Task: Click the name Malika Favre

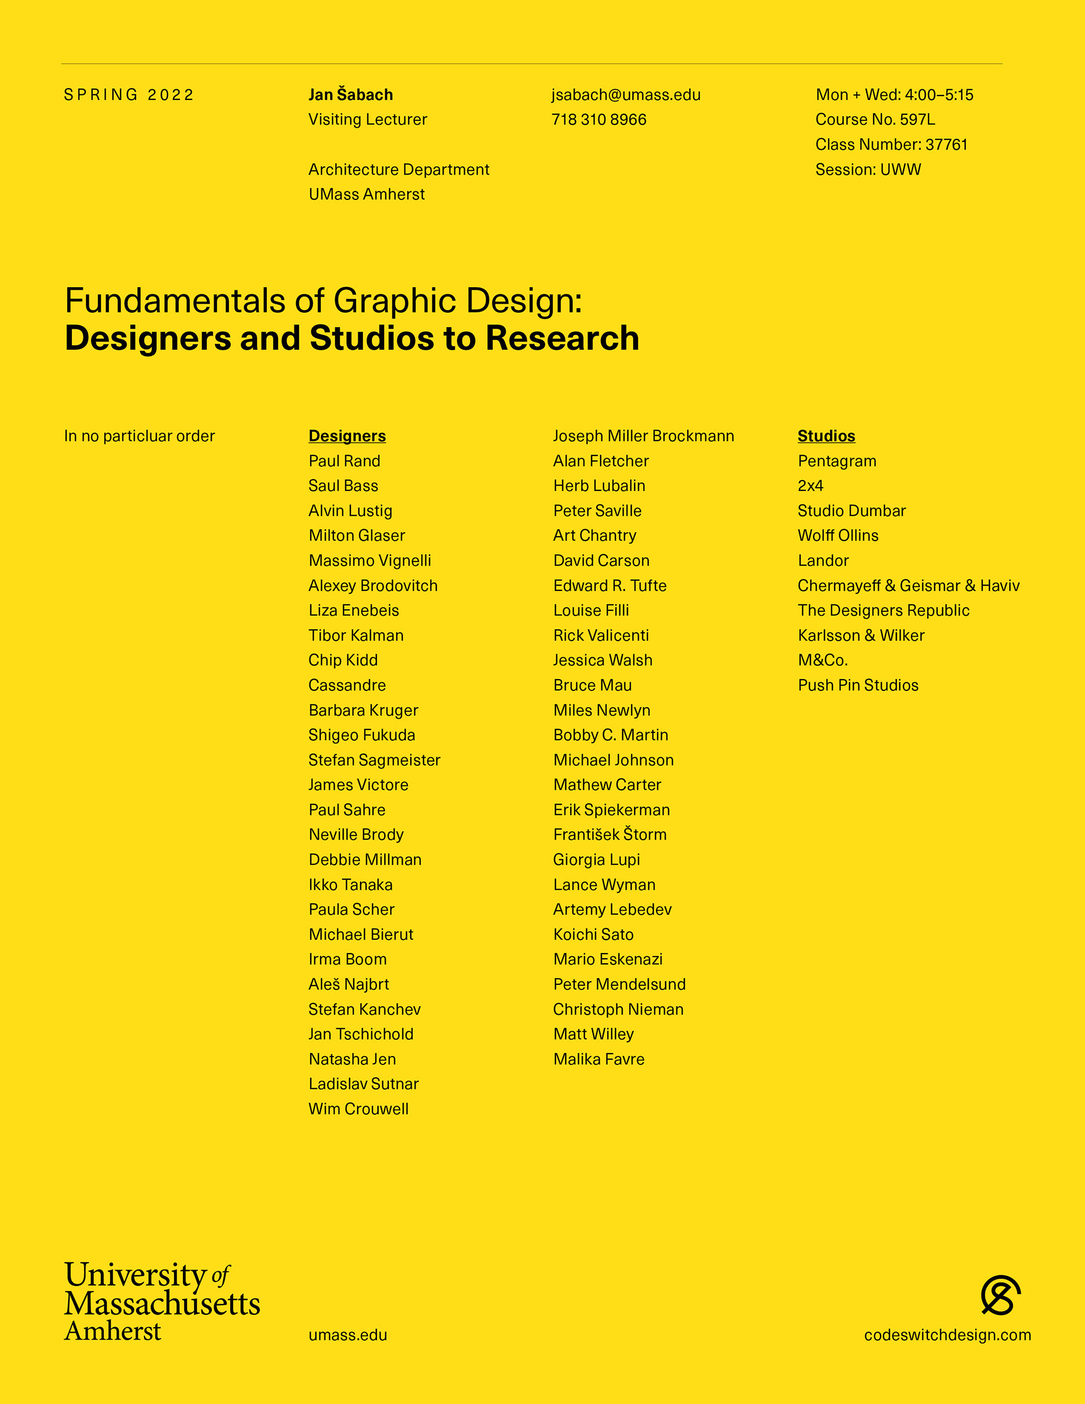Action: pyautogui.click(x=600, y=1059)
